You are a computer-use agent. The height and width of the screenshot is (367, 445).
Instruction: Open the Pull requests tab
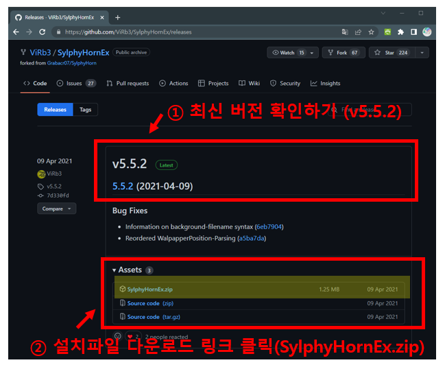128,84
